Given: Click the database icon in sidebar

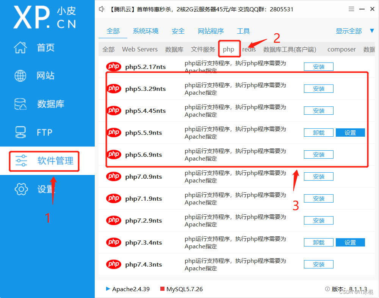Looking at the screenshot, I should [x=20, y=104].
